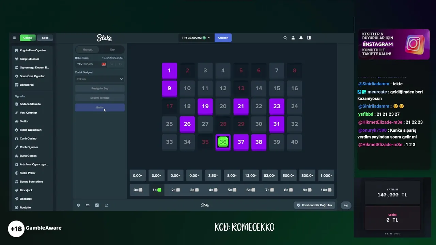Image resolution: width=436 pixels, height=245 pixels.
Task: Deselect keno number 9
Action: click(x=169, y=88)
